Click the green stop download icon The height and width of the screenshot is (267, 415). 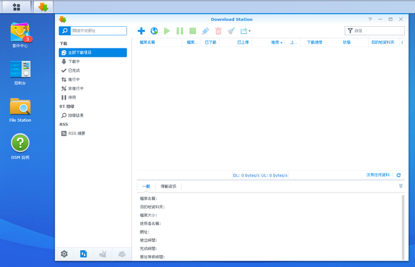point(193,31)
